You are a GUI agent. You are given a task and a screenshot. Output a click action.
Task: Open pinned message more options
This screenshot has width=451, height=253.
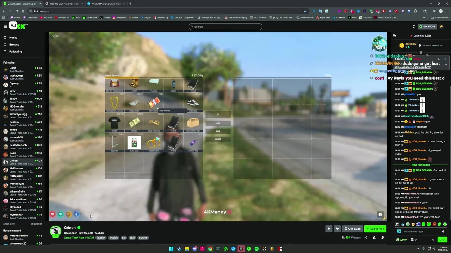coord(446,59)
